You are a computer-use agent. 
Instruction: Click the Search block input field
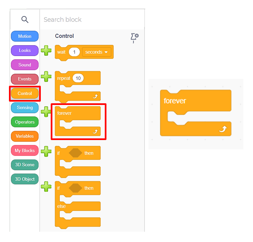point(90,20)
